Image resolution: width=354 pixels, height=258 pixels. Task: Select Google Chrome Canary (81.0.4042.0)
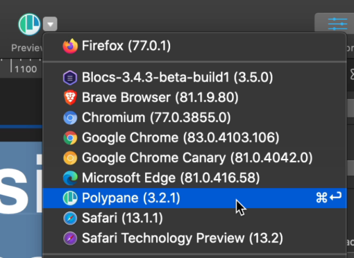tap(194, 157)
